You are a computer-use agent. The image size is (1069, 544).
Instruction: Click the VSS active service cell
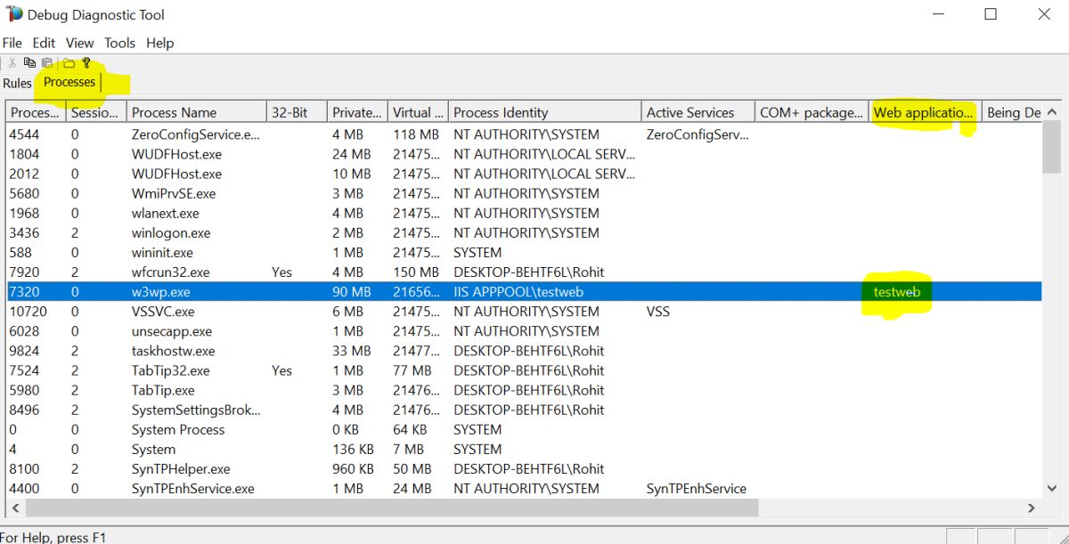pyautogui.click(x=658, y=312)
